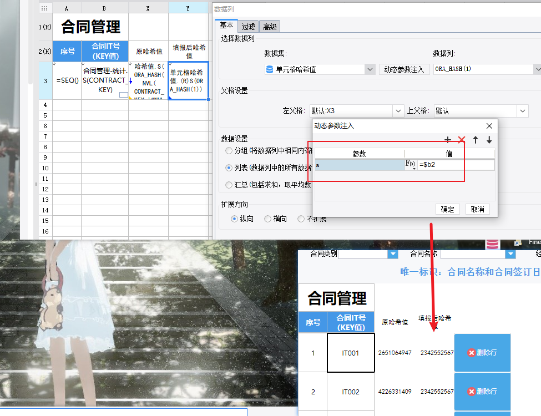Screen dimensions: 541x416
Task: Click the select-all corner of spreadsheet grid
Action: pyautogui.click(x=44, y=8)
